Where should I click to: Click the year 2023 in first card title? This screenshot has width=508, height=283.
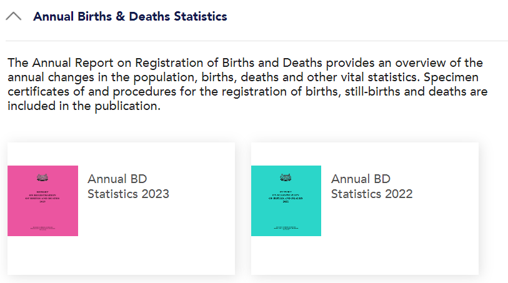tap(155, 194)
